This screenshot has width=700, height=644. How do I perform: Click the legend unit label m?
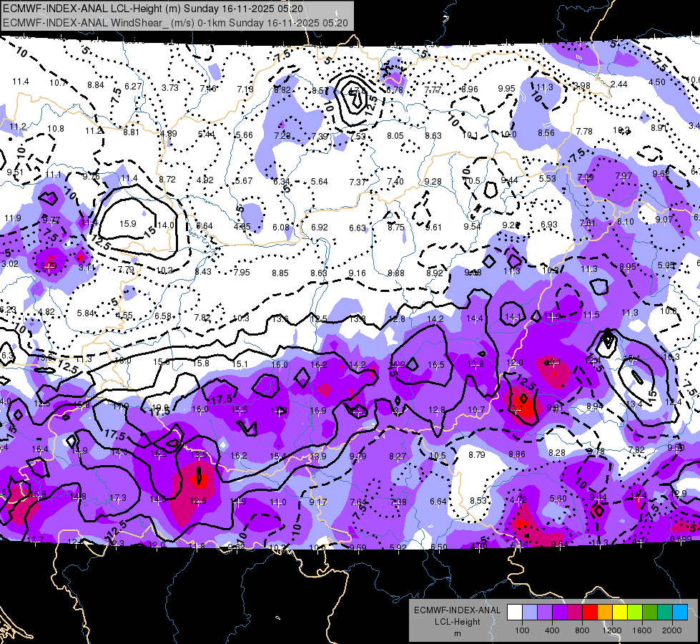pyautogui.click(x=457, y=634)
